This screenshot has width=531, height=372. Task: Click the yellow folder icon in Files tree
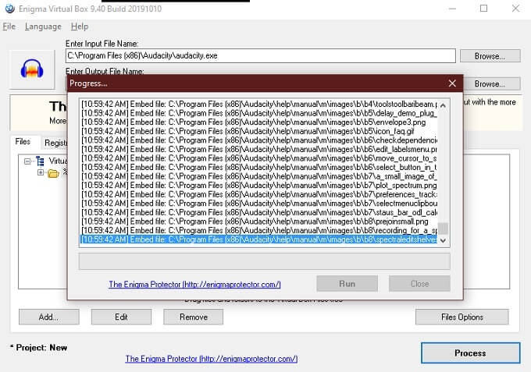[x=53, y=174]
